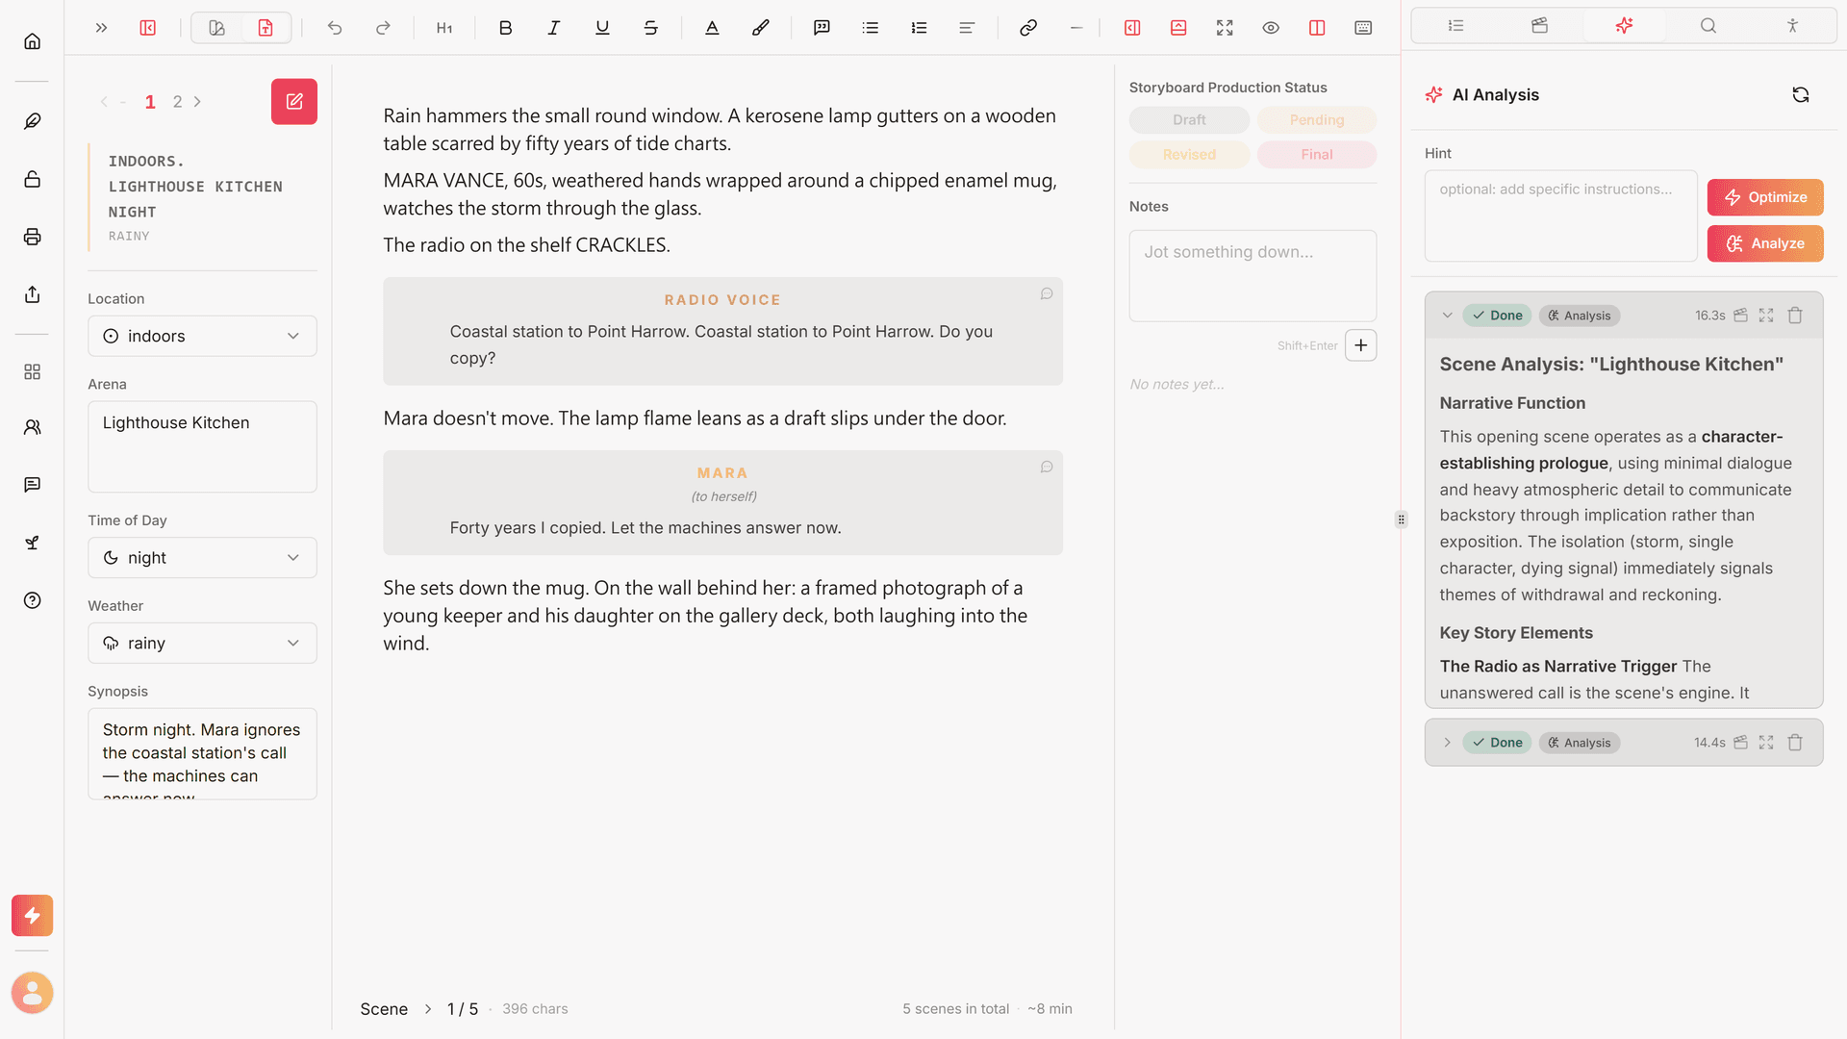Toggle bold formatting

[505, 28]
